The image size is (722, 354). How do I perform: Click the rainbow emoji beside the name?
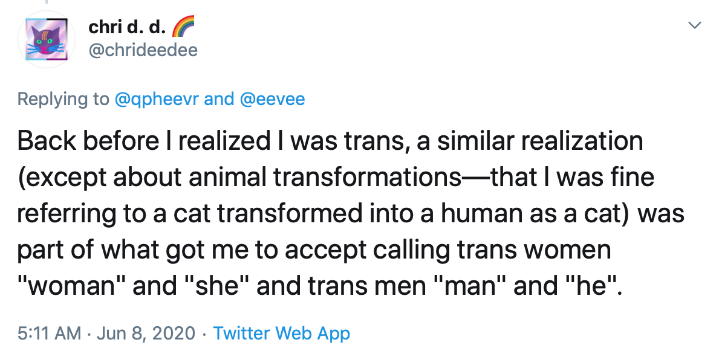pyautogui.click(x=183, y=26)
